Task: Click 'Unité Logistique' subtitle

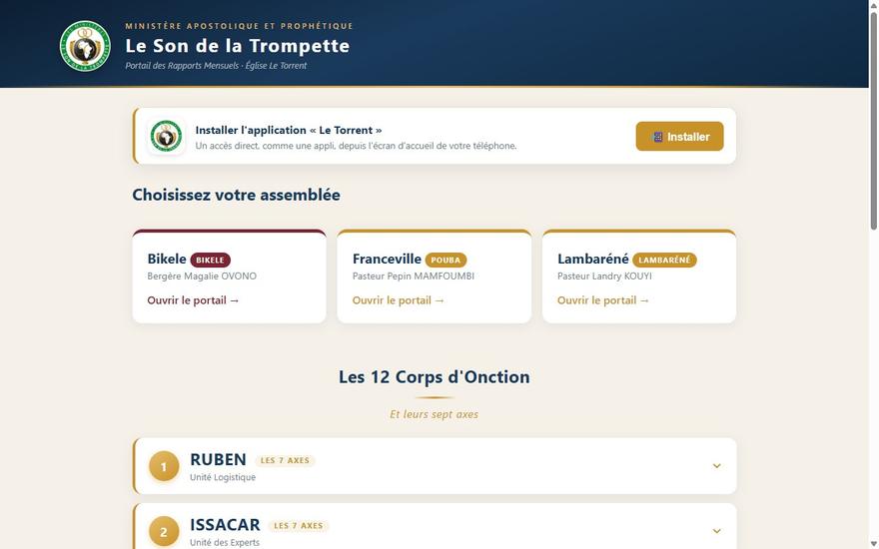Action: coord(223,477)
